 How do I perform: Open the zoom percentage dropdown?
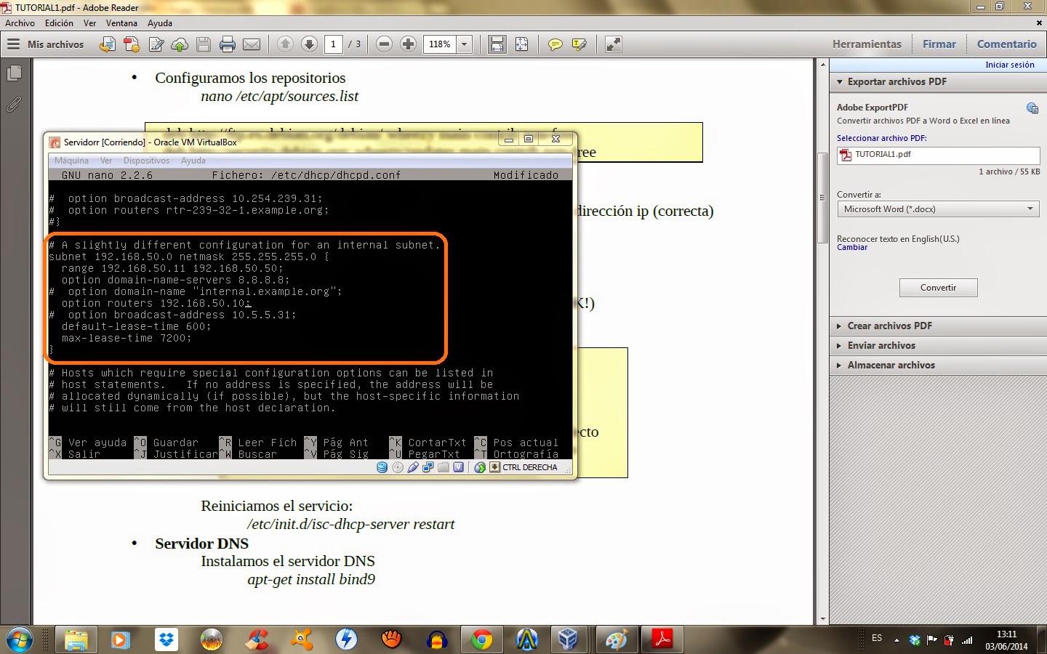463,44
